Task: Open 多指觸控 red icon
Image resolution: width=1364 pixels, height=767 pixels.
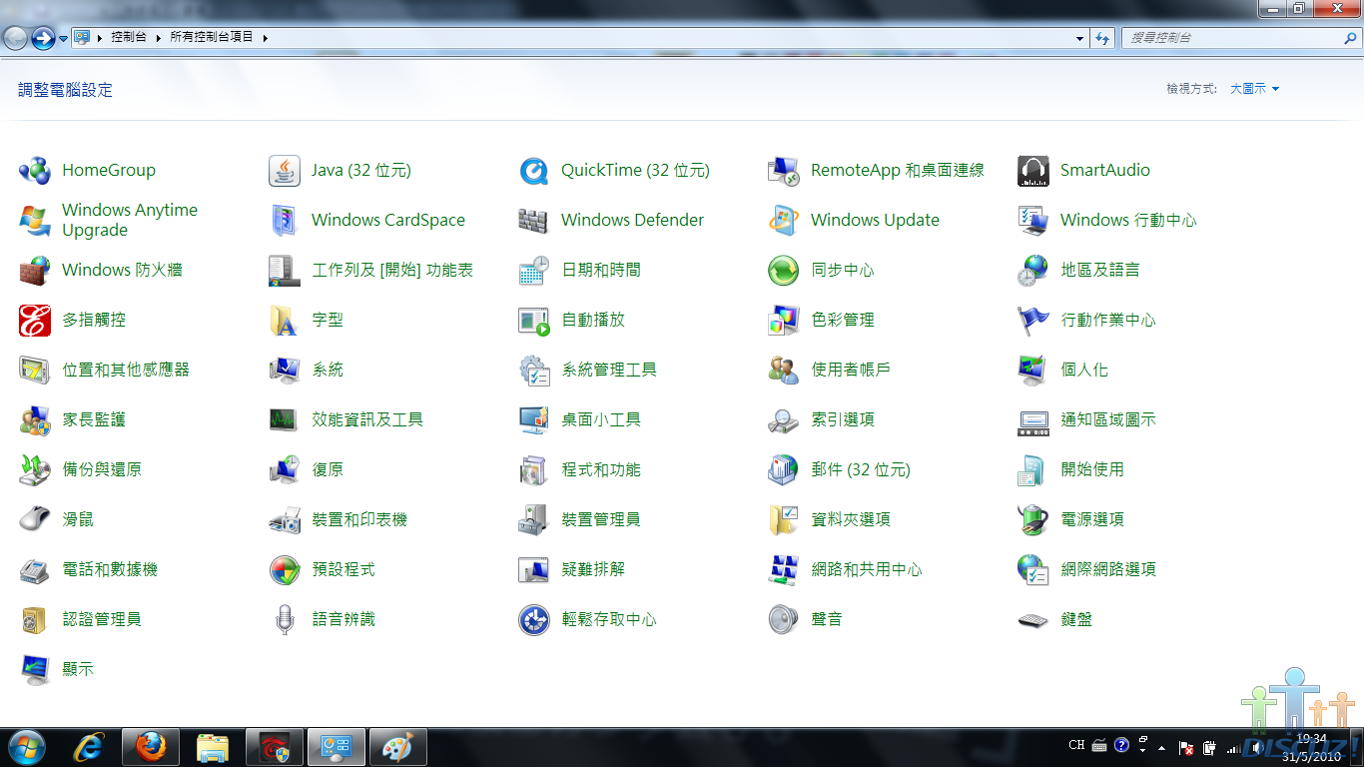Action: click(35, 321)
